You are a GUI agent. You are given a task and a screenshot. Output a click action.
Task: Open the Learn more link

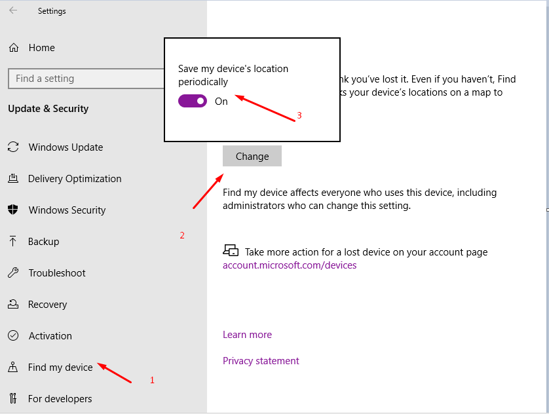coord(247,335)
